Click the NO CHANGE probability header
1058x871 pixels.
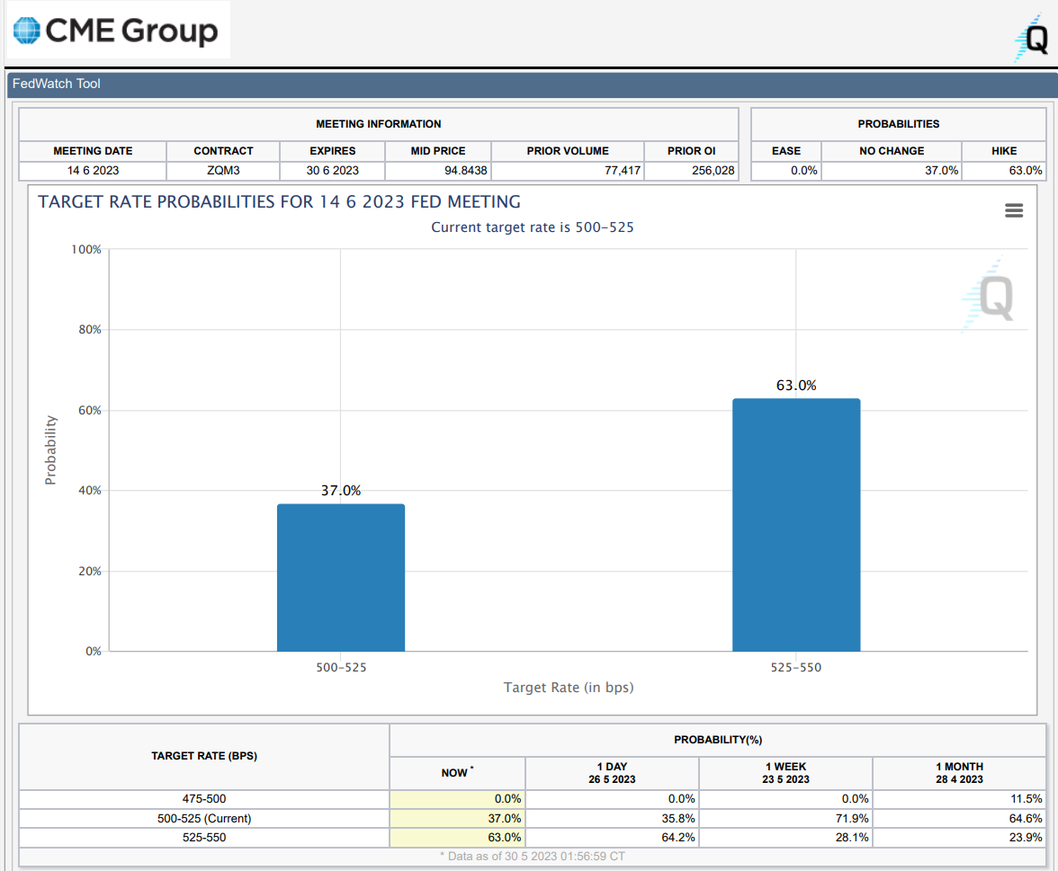pyautogui.click(x=891, y=151)
